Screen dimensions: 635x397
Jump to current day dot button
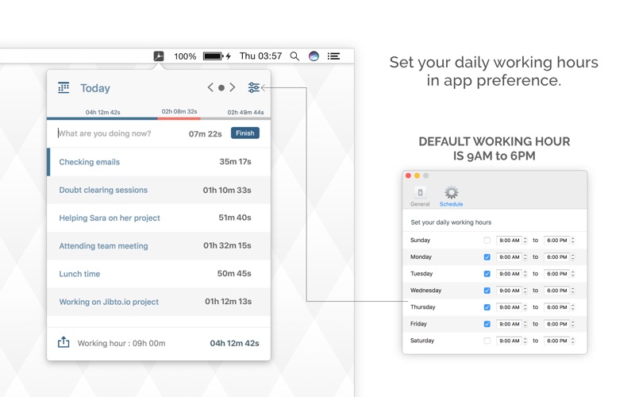pos(221,87)
